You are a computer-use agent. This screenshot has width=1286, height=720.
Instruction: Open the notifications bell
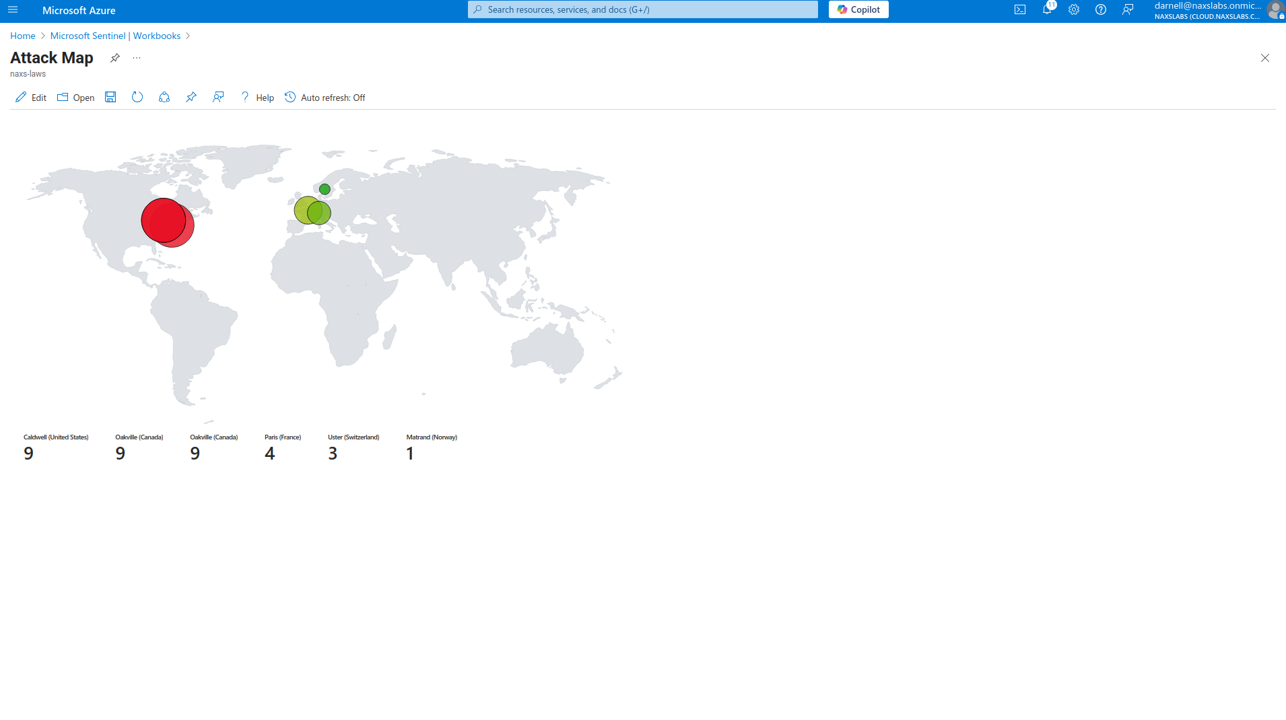click(1047, 10)
